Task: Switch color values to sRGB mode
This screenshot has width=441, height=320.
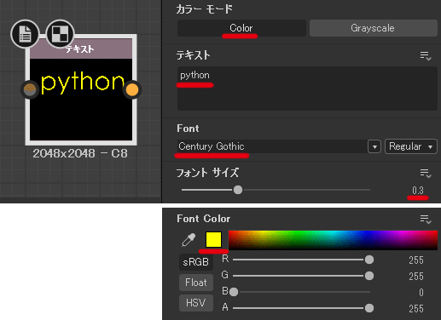Action: [196, 262]
